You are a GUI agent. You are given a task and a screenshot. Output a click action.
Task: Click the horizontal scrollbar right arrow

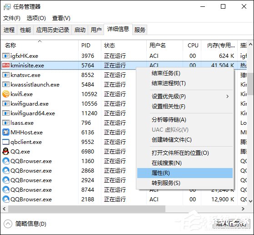243,209
